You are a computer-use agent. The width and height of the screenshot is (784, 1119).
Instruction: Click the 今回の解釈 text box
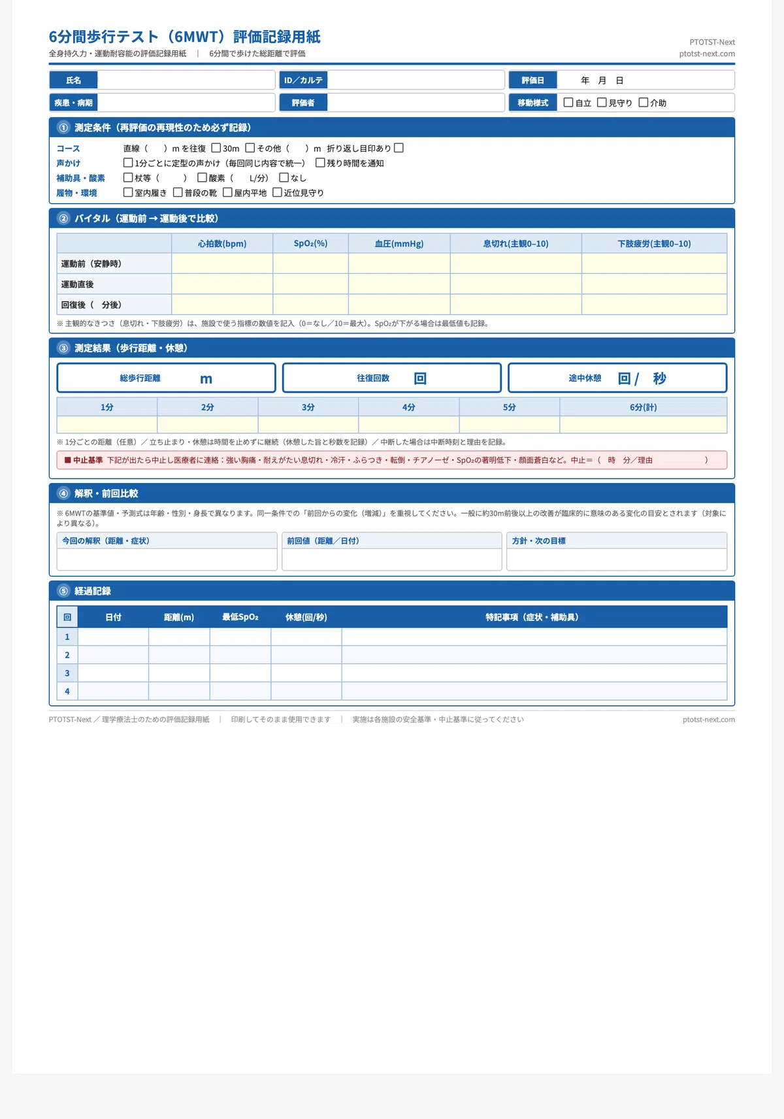coord(167,559)
